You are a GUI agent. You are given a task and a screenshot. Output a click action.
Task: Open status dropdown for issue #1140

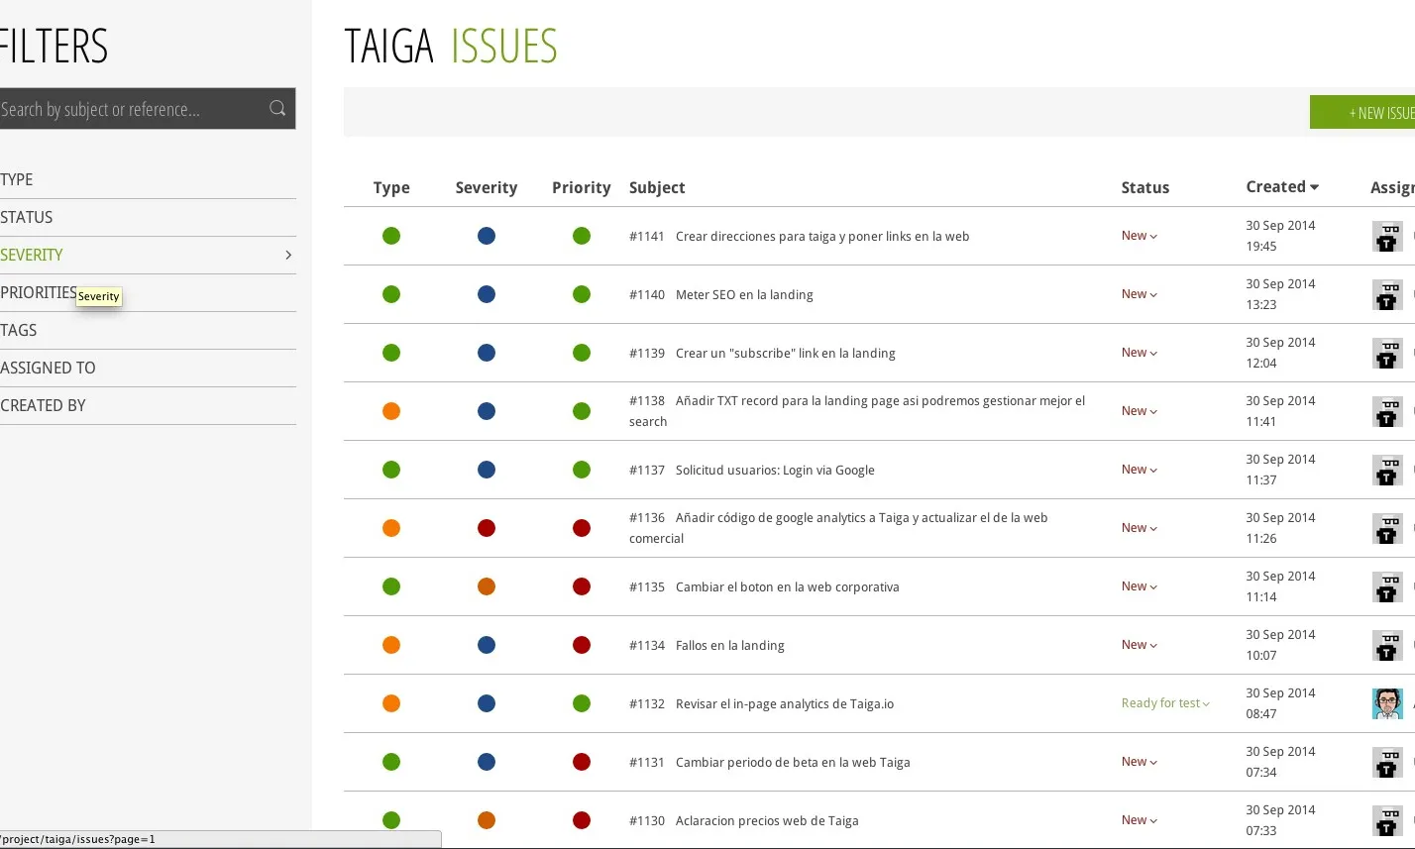click(x=1140, y=294)
